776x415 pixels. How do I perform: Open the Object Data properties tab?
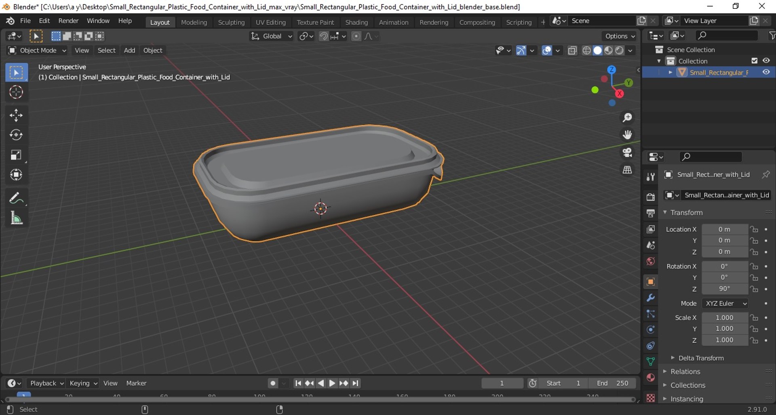650,361
